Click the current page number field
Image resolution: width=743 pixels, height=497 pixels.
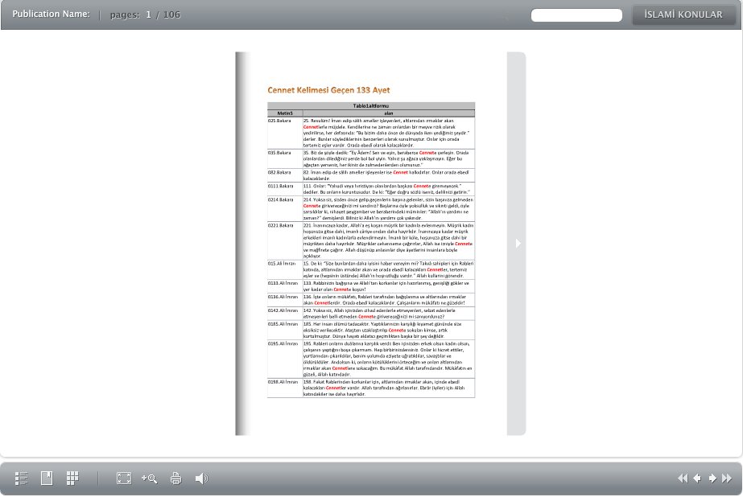[x=148, y=15]
